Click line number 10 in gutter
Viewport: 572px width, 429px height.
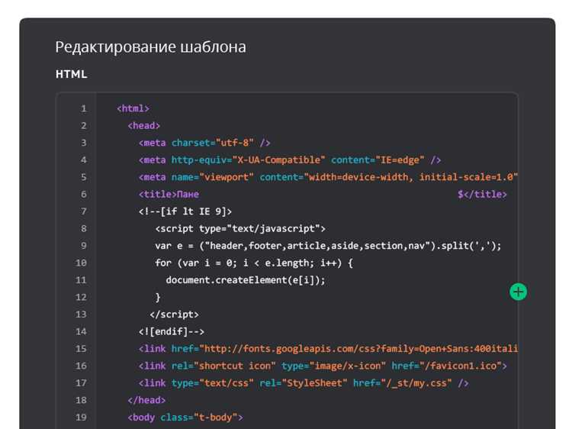pos(81,263)
